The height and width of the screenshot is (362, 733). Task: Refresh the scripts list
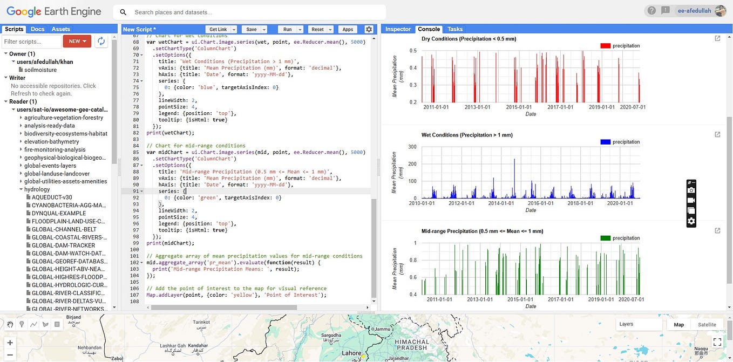click(101, 41)
